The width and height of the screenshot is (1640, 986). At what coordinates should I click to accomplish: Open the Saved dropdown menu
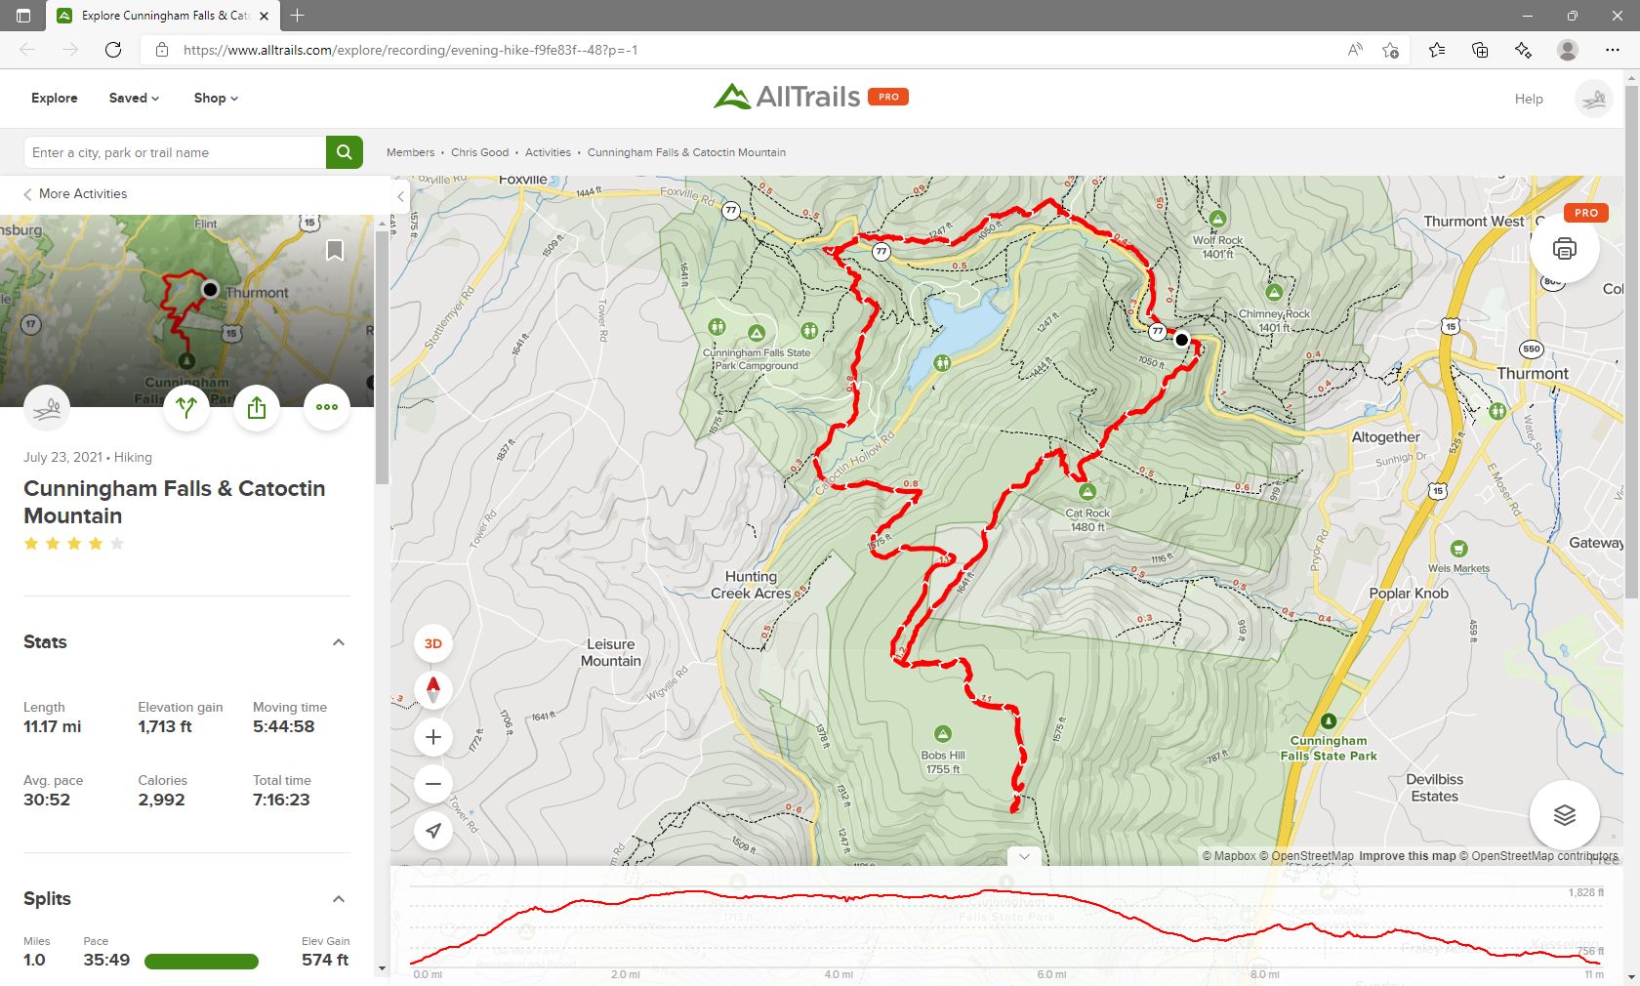tap(134, 98)
